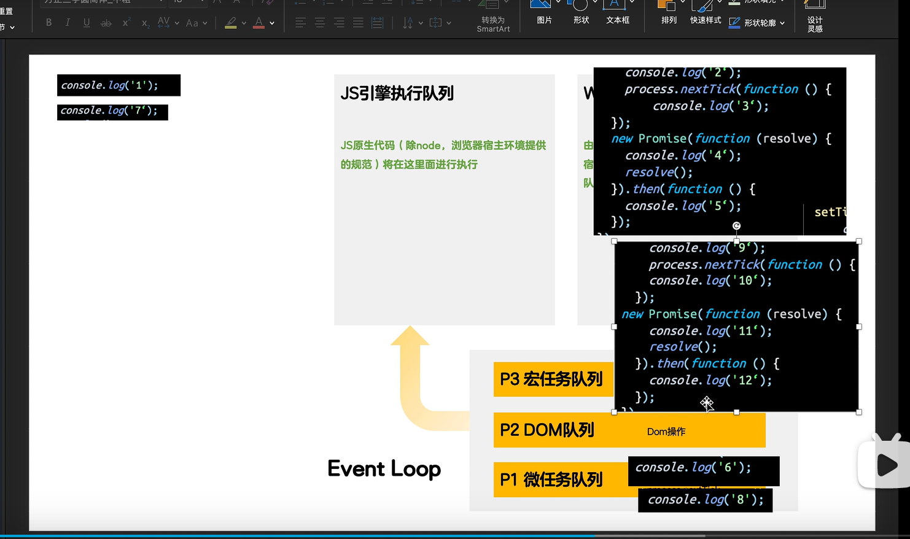Apply subscript formatting
910x539 pixels.
(145, 23)
